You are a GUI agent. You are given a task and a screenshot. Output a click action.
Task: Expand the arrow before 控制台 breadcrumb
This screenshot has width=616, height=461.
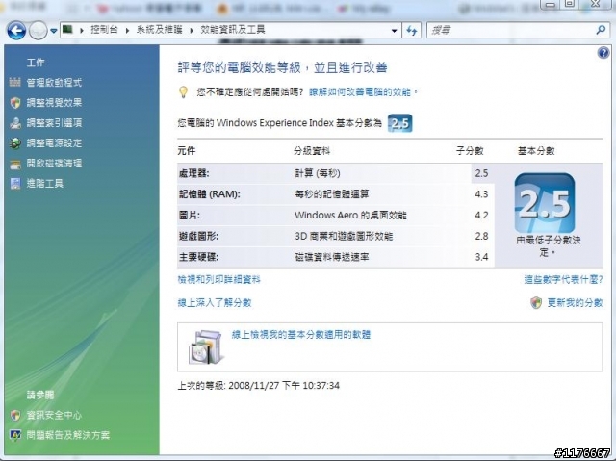point(82,30)
